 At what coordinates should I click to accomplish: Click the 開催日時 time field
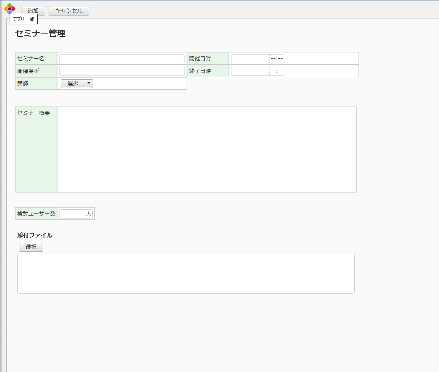click(x=277, y=59)
